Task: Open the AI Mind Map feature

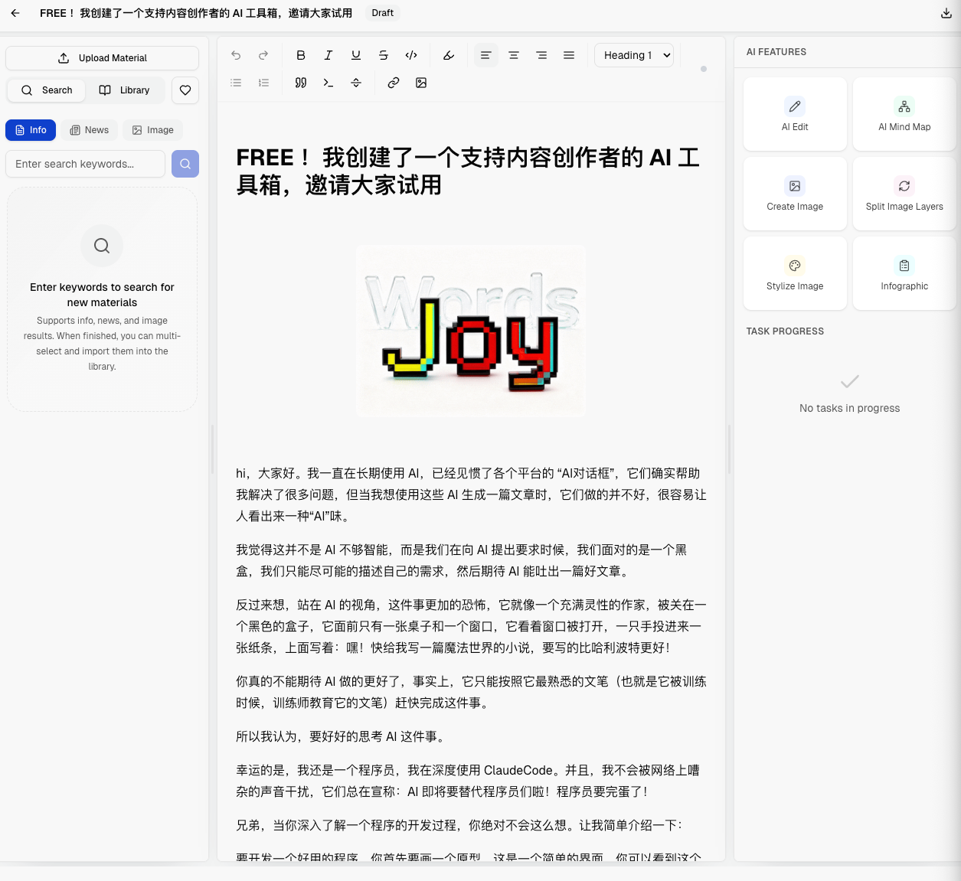Action: 904,114
